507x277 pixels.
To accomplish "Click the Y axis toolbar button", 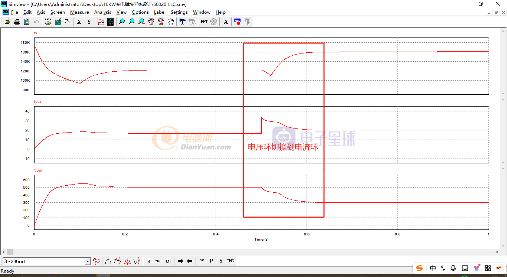I will 89,22.
